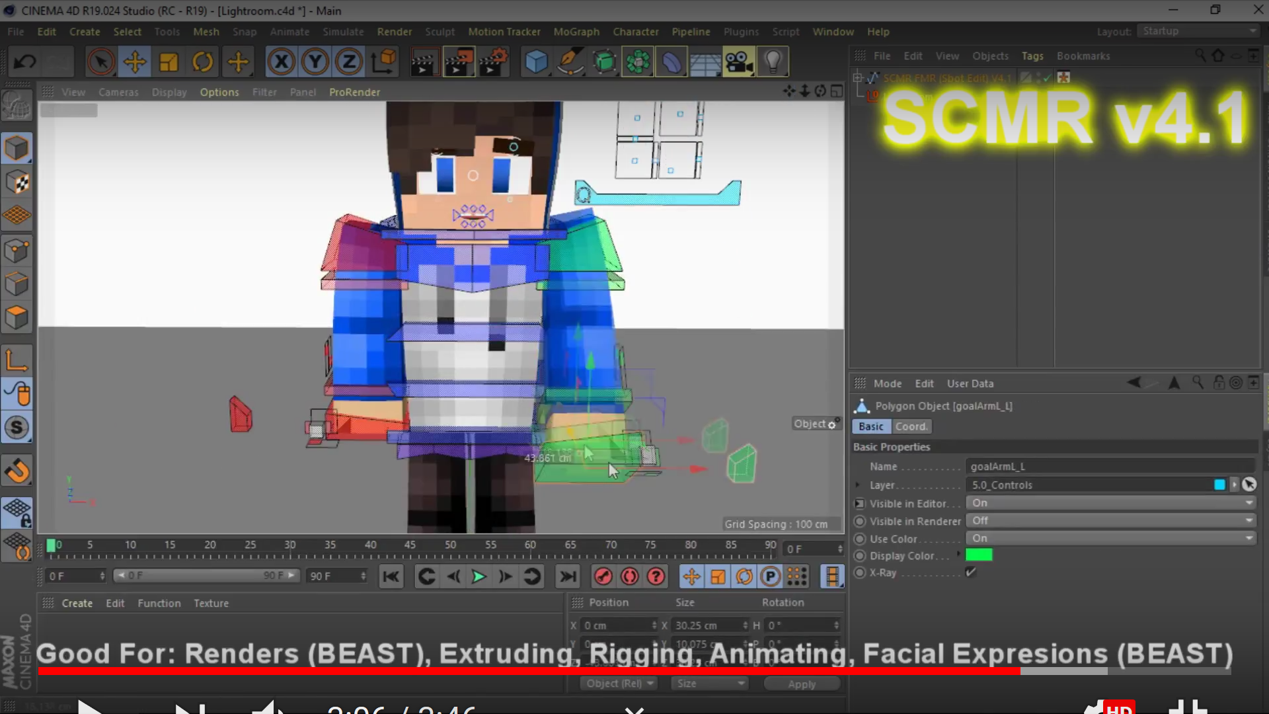1269x714 pixels.
Task: Toggle Use Color animation dot
Action: point(859,539)
